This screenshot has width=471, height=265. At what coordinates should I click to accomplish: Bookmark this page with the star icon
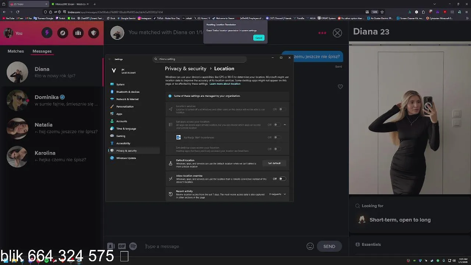382,12
